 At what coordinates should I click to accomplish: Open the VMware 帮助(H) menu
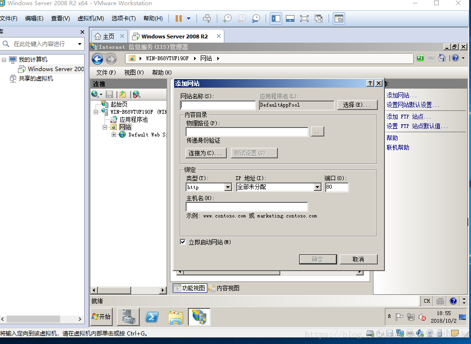point(153,18)
